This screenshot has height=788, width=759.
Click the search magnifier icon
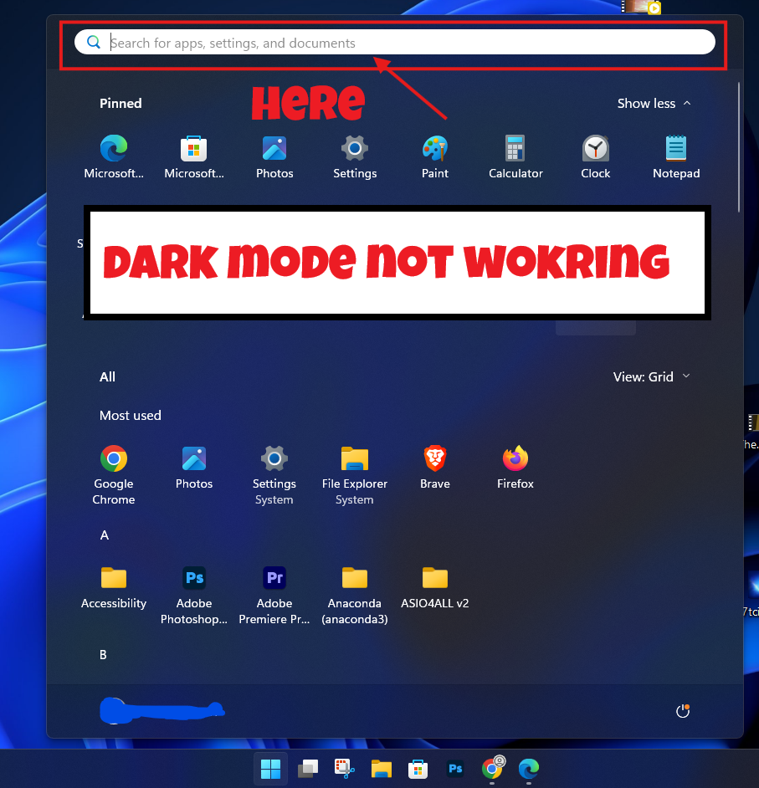click(94, 42)
